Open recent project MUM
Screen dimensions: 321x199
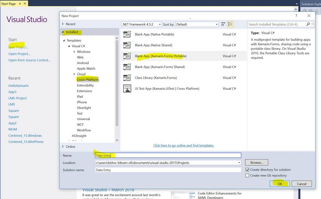coord(13,129)
